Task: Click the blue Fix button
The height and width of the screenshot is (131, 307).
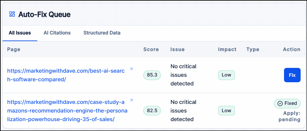Action: coord(292,75)
